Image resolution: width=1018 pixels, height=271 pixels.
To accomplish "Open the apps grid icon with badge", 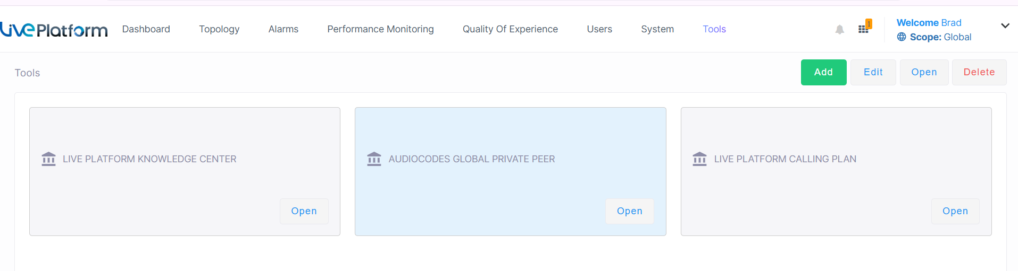I will 864,28.
